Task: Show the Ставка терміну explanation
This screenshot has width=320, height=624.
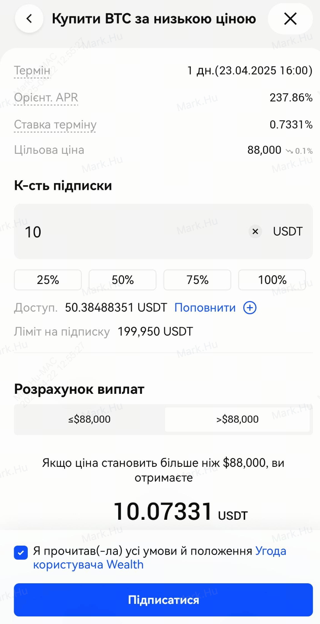Action: click(55, 125)
